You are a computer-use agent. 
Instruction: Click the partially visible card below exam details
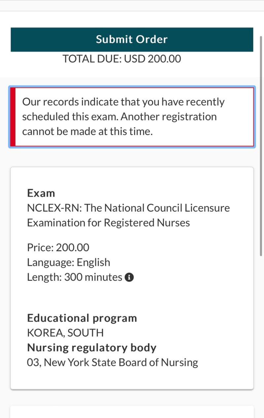pos(132,412)
